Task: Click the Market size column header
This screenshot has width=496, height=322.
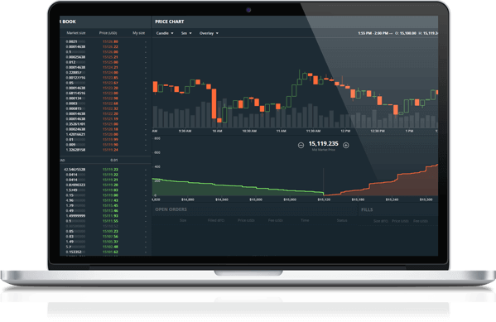Action: [76, 33]
